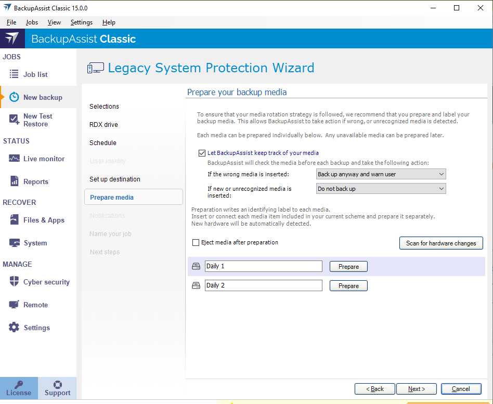
Task: Open the Cyber security shield icon
Action: coord(14,282)
